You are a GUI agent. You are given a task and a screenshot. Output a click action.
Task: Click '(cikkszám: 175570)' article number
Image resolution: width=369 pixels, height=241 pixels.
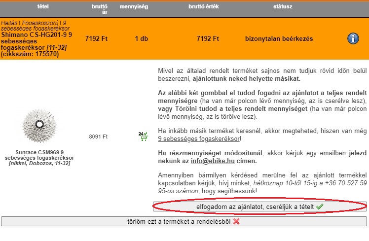coord(30,54)
